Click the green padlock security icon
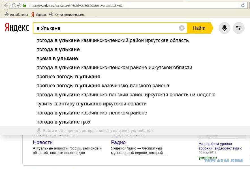Viewport: 250px width, 169px height. 24,5
